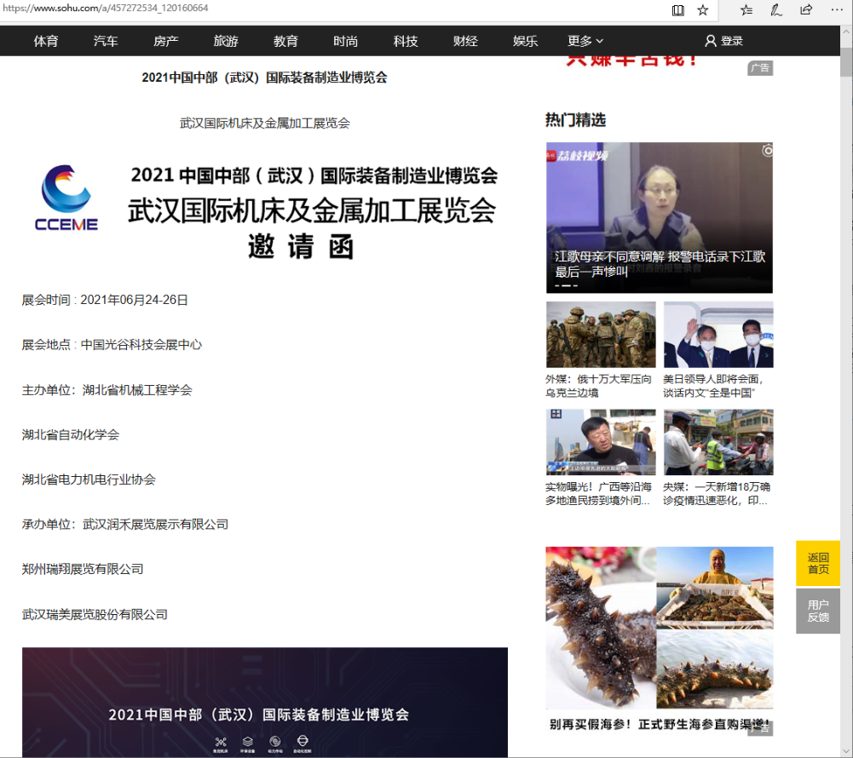The width and height of the screenshot is (853, 758).
Task: Click the CCEME logo image
Action: (x=66, y=198)
